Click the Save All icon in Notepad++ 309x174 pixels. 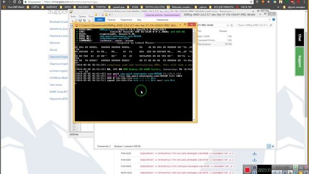click(84, 20)
